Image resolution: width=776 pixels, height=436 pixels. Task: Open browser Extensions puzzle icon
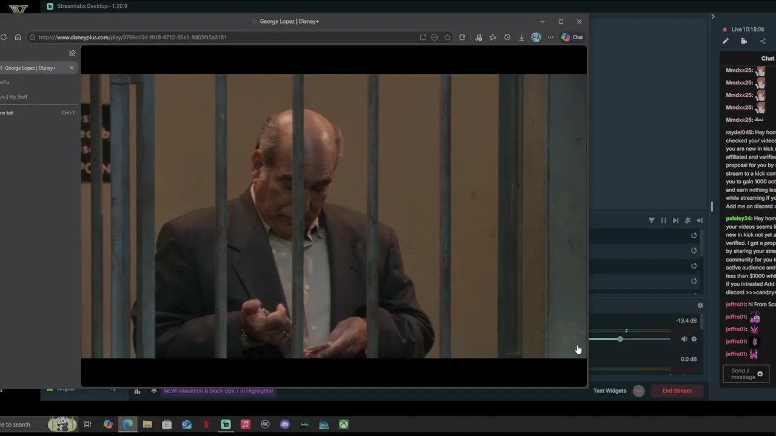(462, 37)
